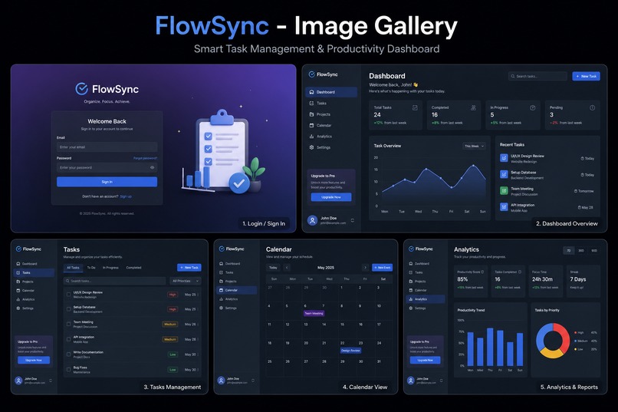Click the search magnifier icon in Dashboard header
Screen dimensions: 618x412
tap(513, 76)
